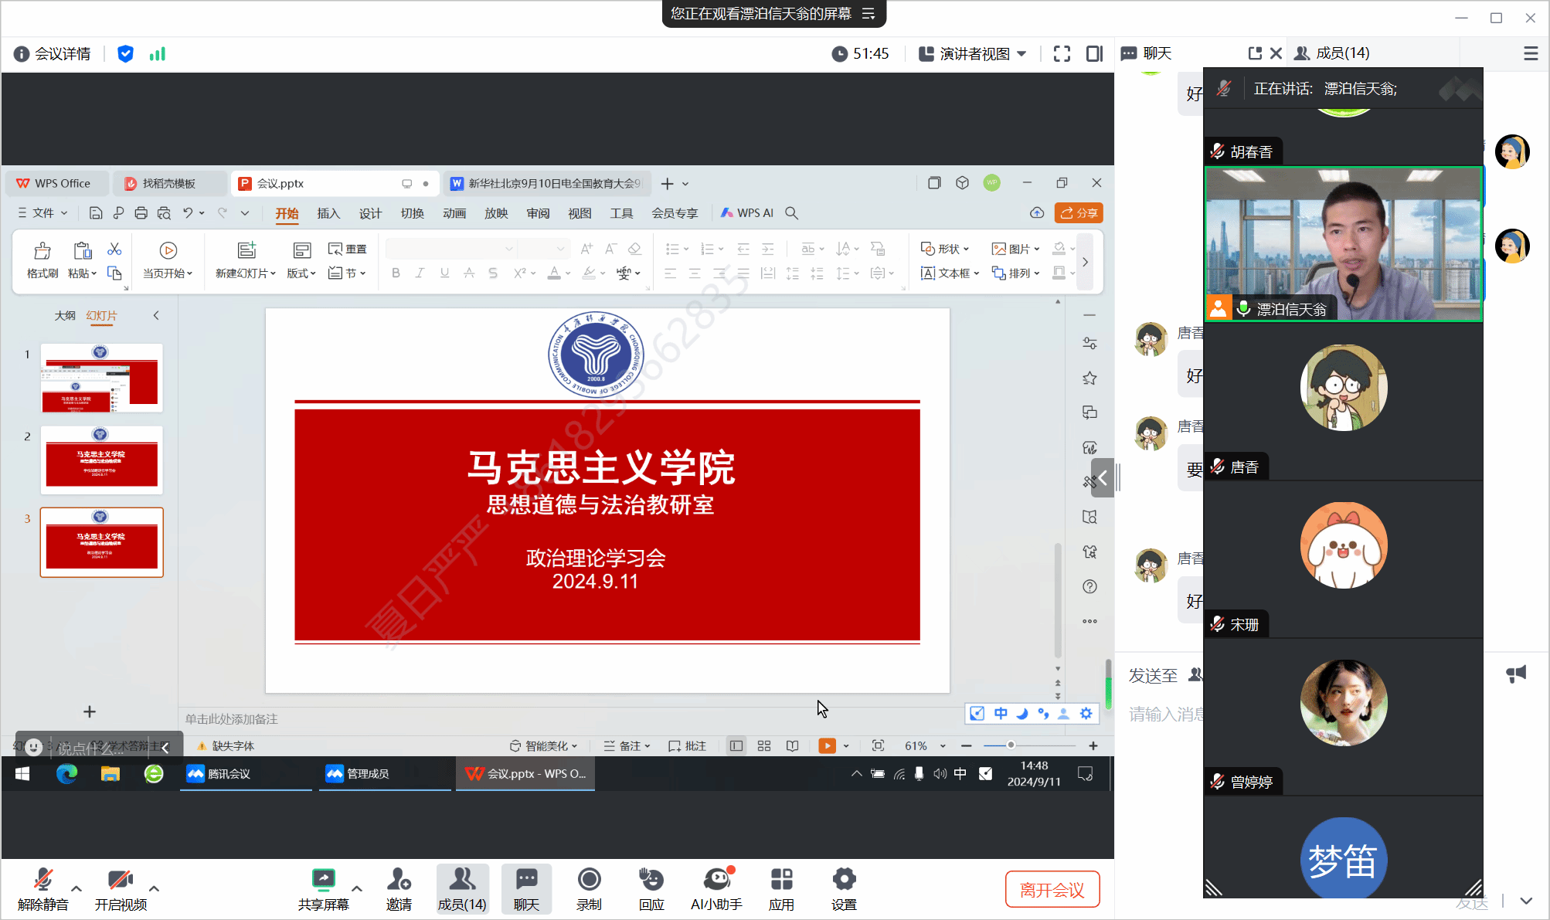1550x920 pixels.
Task: Open the hamburger menu in side panel header
Action: [1530, 53]
